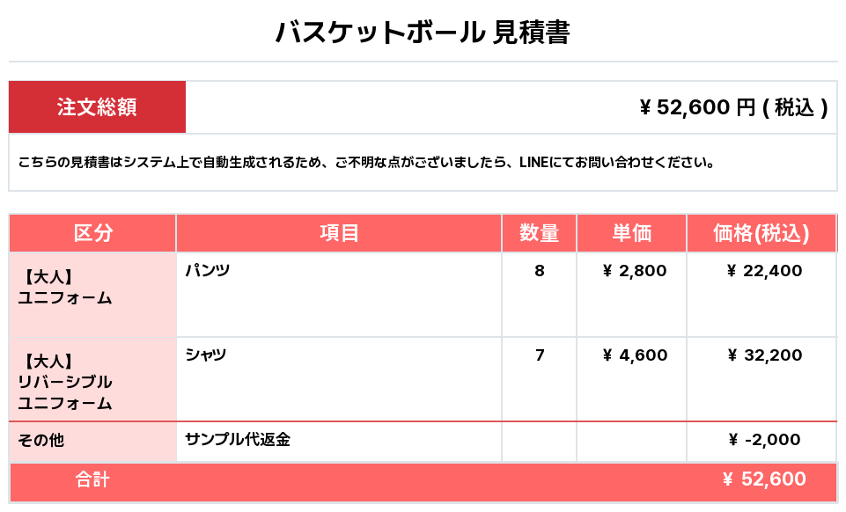The width and height of the screenshot is (846, 512).
Task: Select the 区分 column header
Action: click(92, 233)
